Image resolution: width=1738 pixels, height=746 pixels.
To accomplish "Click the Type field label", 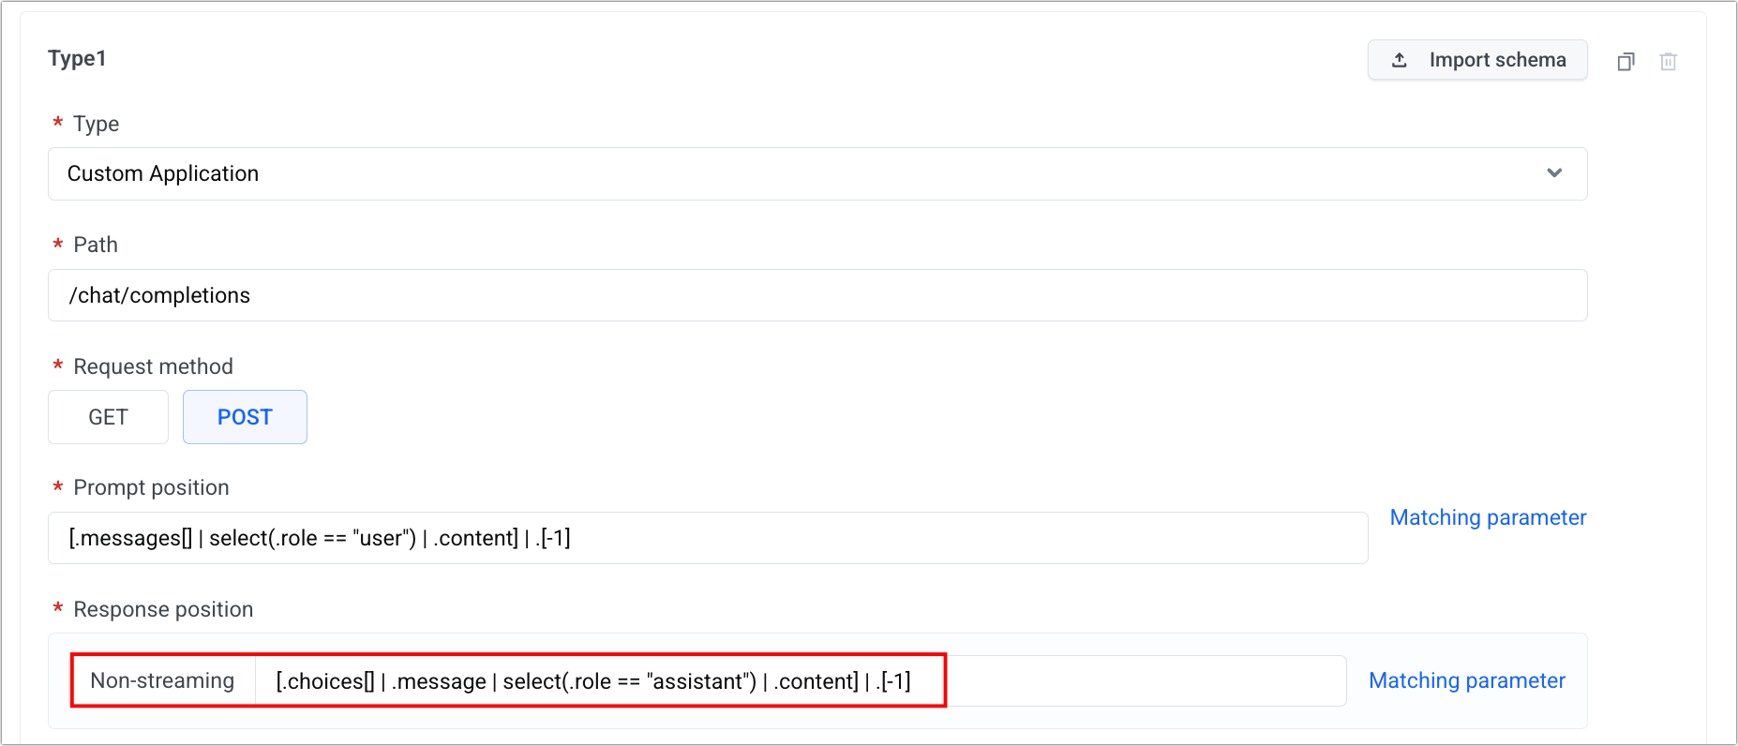I will click(96, 124).
